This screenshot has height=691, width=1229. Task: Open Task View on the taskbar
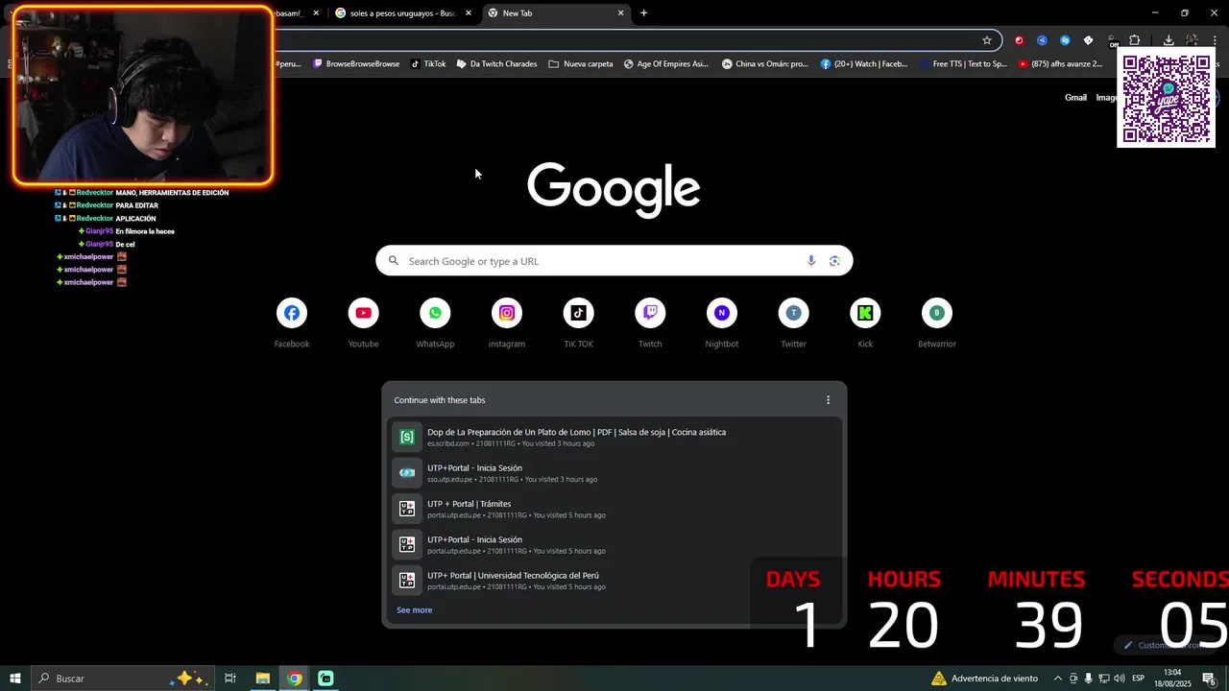[x=230, y=679]
